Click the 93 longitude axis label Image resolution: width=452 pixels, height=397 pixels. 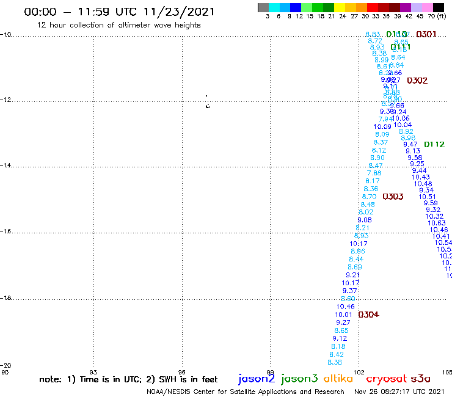93,372
